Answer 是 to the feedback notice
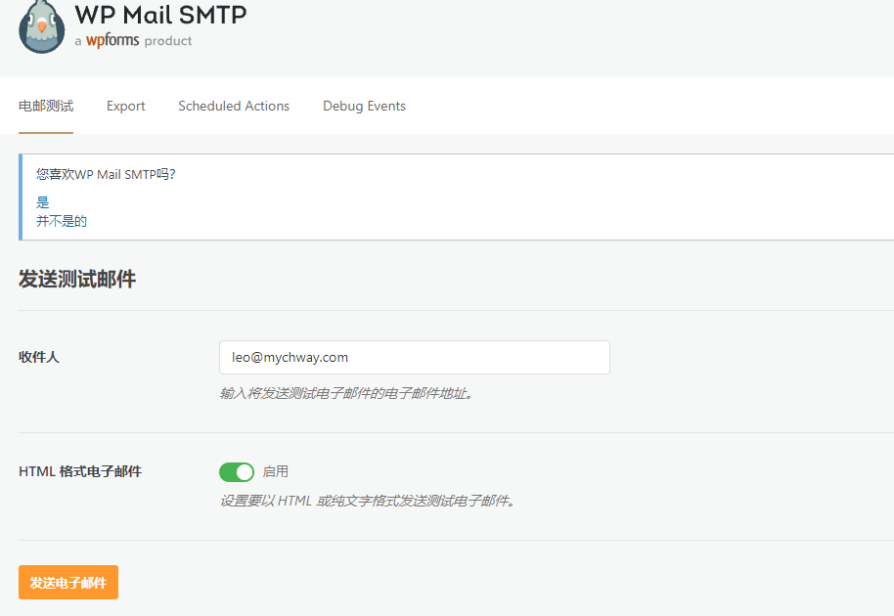Screen dimensions: 894x616 43,202
